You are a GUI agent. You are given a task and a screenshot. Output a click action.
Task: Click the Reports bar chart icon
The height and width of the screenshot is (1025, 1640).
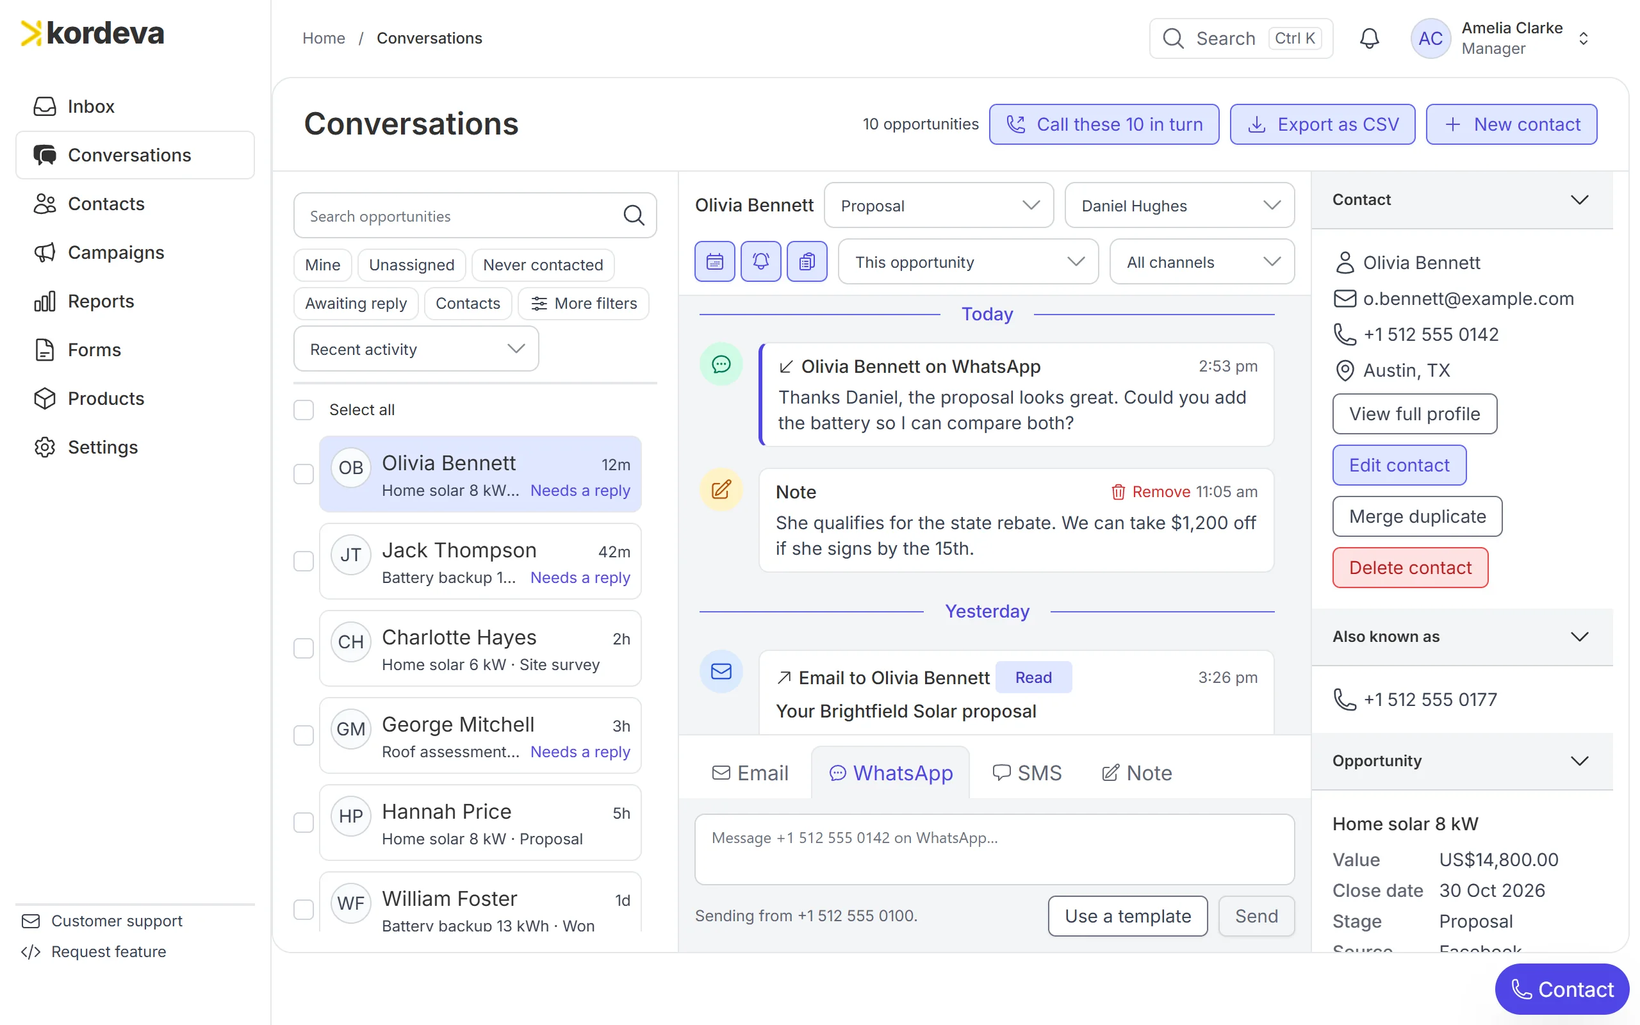45,302
